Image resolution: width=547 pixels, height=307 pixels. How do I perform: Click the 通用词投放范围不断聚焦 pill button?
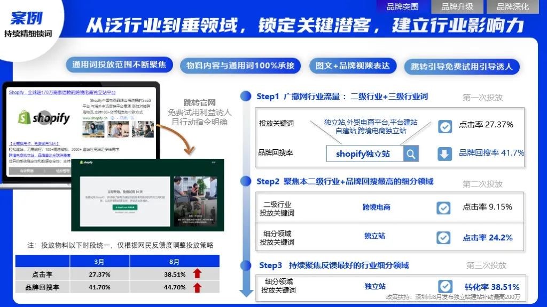click(x=119, y=66)
